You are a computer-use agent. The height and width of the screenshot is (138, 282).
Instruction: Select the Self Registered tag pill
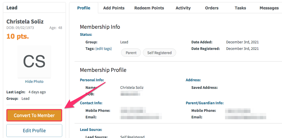[x=159, y=53]
